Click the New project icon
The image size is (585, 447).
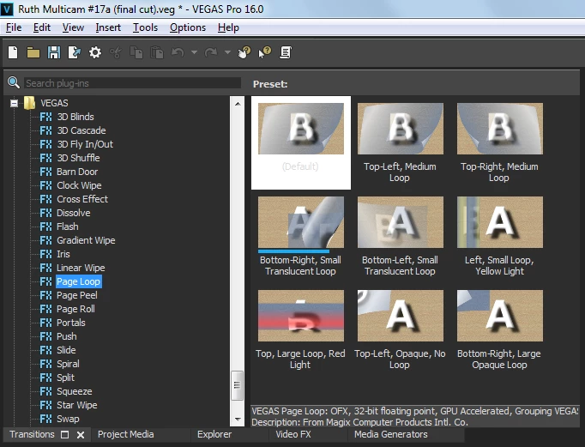(13, 52)
